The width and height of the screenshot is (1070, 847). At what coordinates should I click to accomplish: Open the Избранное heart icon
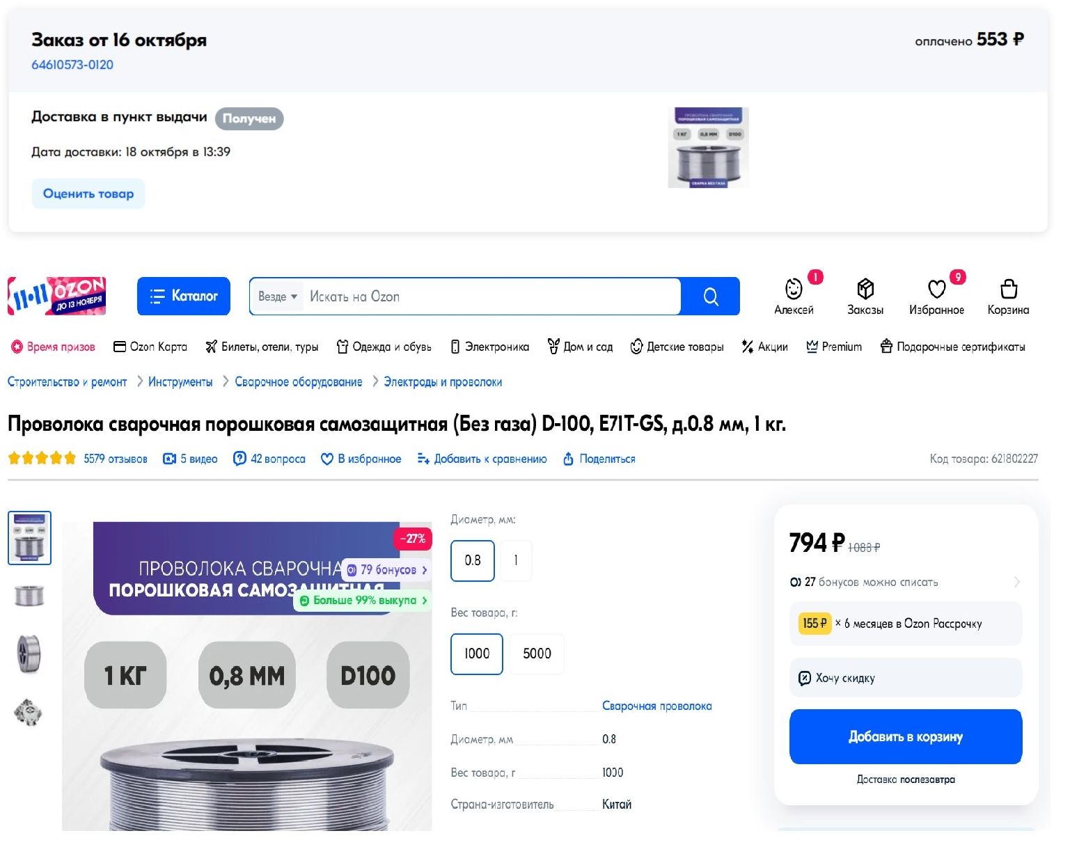point(936,296)
